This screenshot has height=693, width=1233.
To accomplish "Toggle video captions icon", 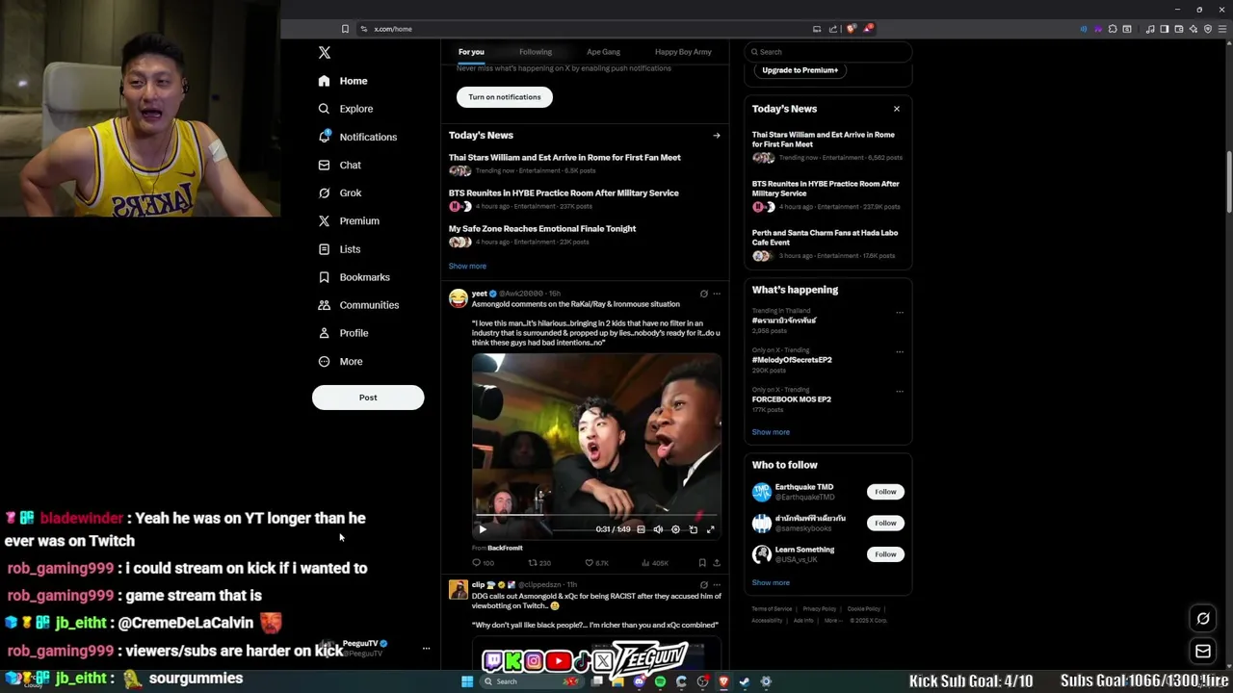I will click(641, 529).
